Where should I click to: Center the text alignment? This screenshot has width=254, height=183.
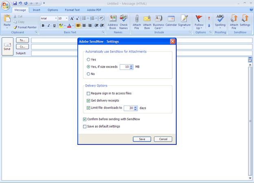pos(84,25)
